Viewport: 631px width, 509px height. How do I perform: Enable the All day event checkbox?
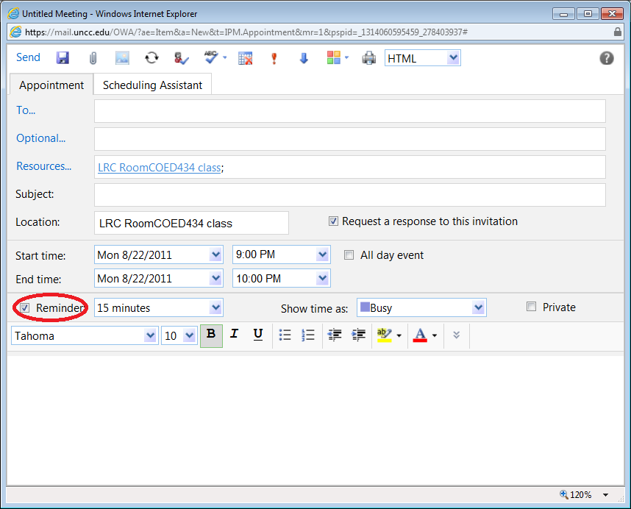[349, 255]
